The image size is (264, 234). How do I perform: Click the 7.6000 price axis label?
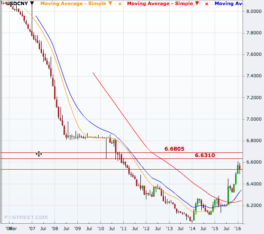pos(254,55)
